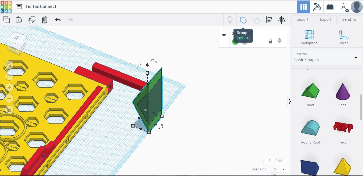This screenshot has width=363, height=176.
Task: Toggle the lock editing padlock
Action: tap(270, 41)
